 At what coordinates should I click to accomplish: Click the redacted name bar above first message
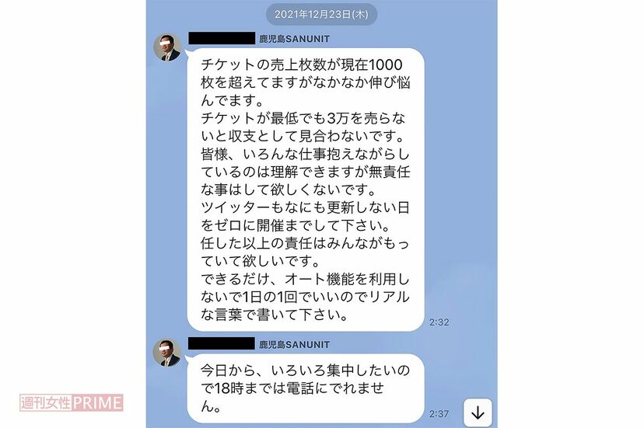222,38
